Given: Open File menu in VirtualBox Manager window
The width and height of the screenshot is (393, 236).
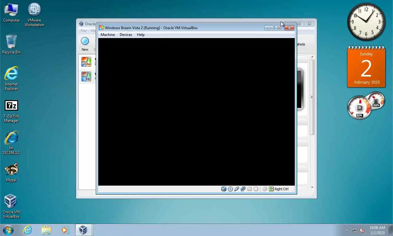Looking at the screenshot, I should point(84,30).
